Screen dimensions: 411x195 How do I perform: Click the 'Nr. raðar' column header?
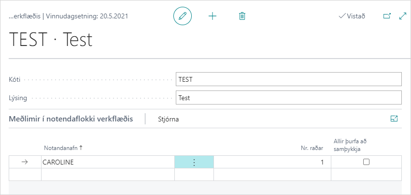pyautogui.click(x=312, y=148)
